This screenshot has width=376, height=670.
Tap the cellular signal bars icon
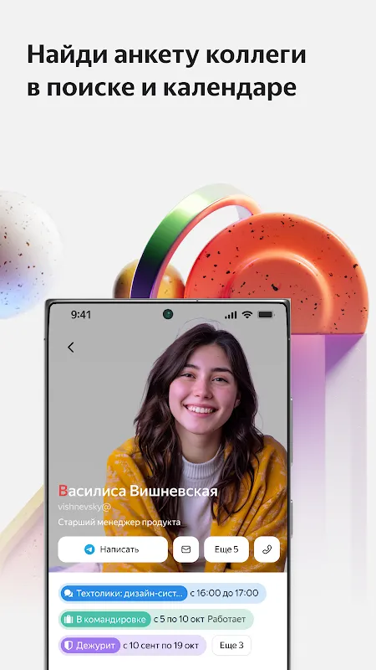pyautogui.click(x=231, y=315)
